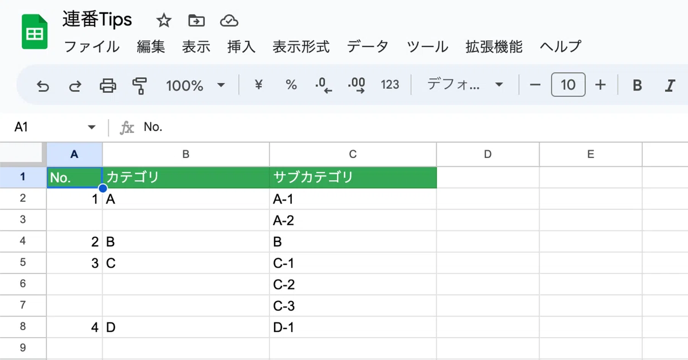Open the ファイル menu
The height and width of the screenshot is (360, 688).
coord(92,46)
